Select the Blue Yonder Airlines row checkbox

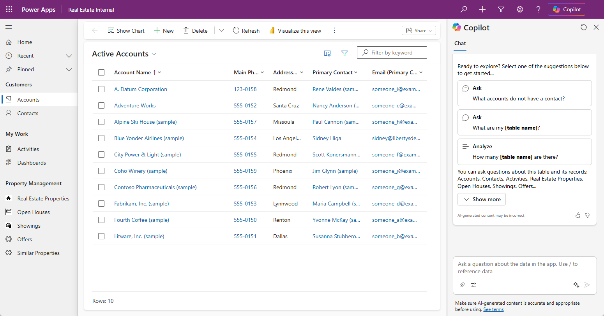(101, 138)
